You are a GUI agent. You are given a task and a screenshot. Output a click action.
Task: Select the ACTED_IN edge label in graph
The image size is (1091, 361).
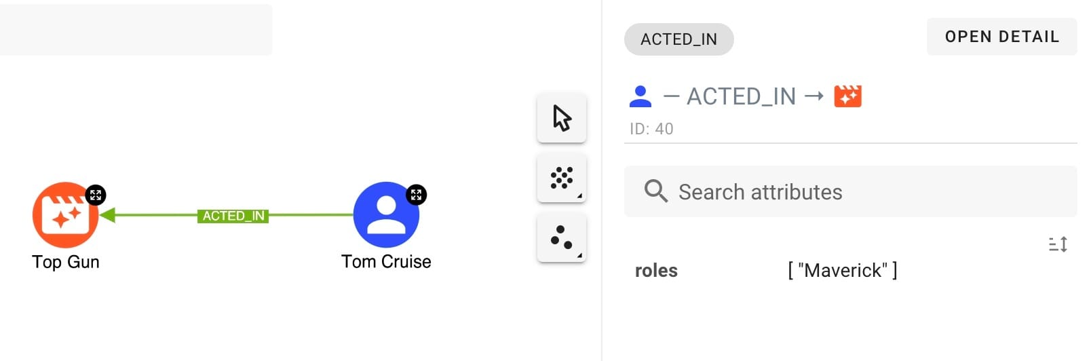click(x=233, y=216)
